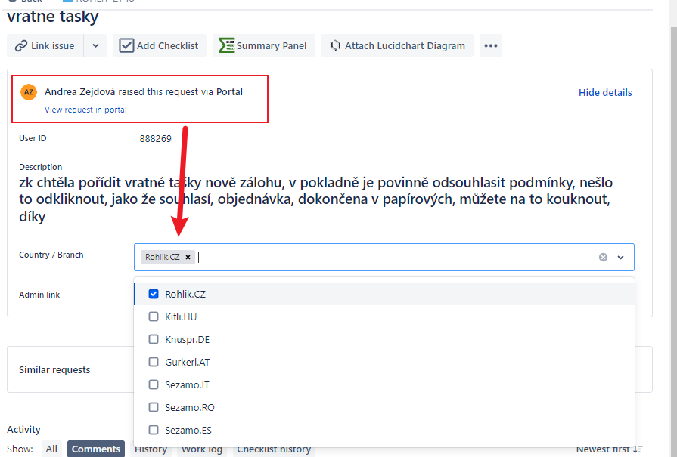Click the Link issue button

coord(45,45)
